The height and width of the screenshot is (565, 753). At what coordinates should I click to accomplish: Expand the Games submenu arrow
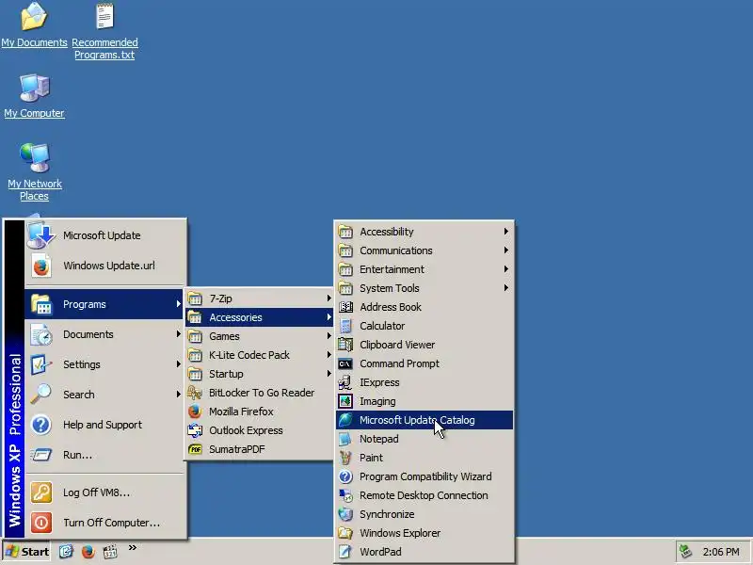pos(328,336)
